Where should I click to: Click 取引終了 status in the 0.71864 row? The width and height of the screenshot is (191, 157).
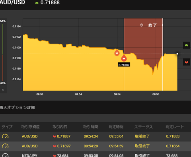pyautogui.click(x=142, y=146)
